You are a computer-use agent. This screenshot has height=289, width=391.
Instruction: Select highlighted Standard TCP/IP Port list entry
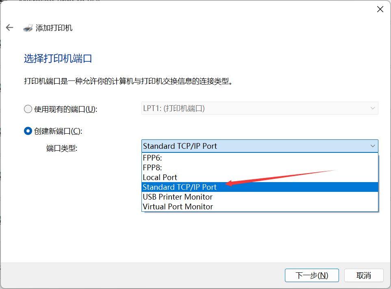tap(180, 187)
